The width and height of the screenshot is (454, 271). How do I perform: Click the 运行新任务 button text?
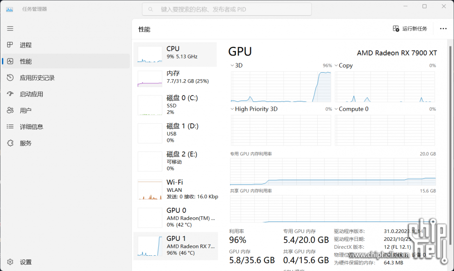pos(414,29)
